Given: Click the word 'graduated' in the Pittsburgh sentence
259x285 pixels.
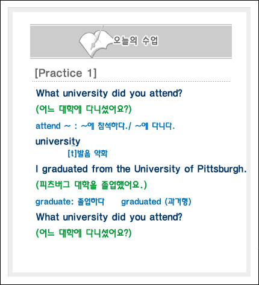Looking at the screenshot, I should click(x=65, y=170).
